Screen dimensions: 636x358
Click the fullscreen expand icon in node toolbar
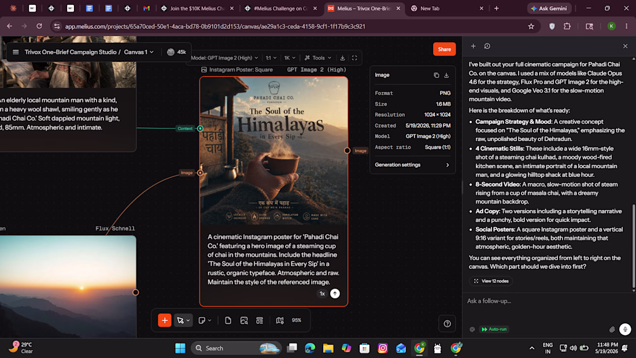354,58
